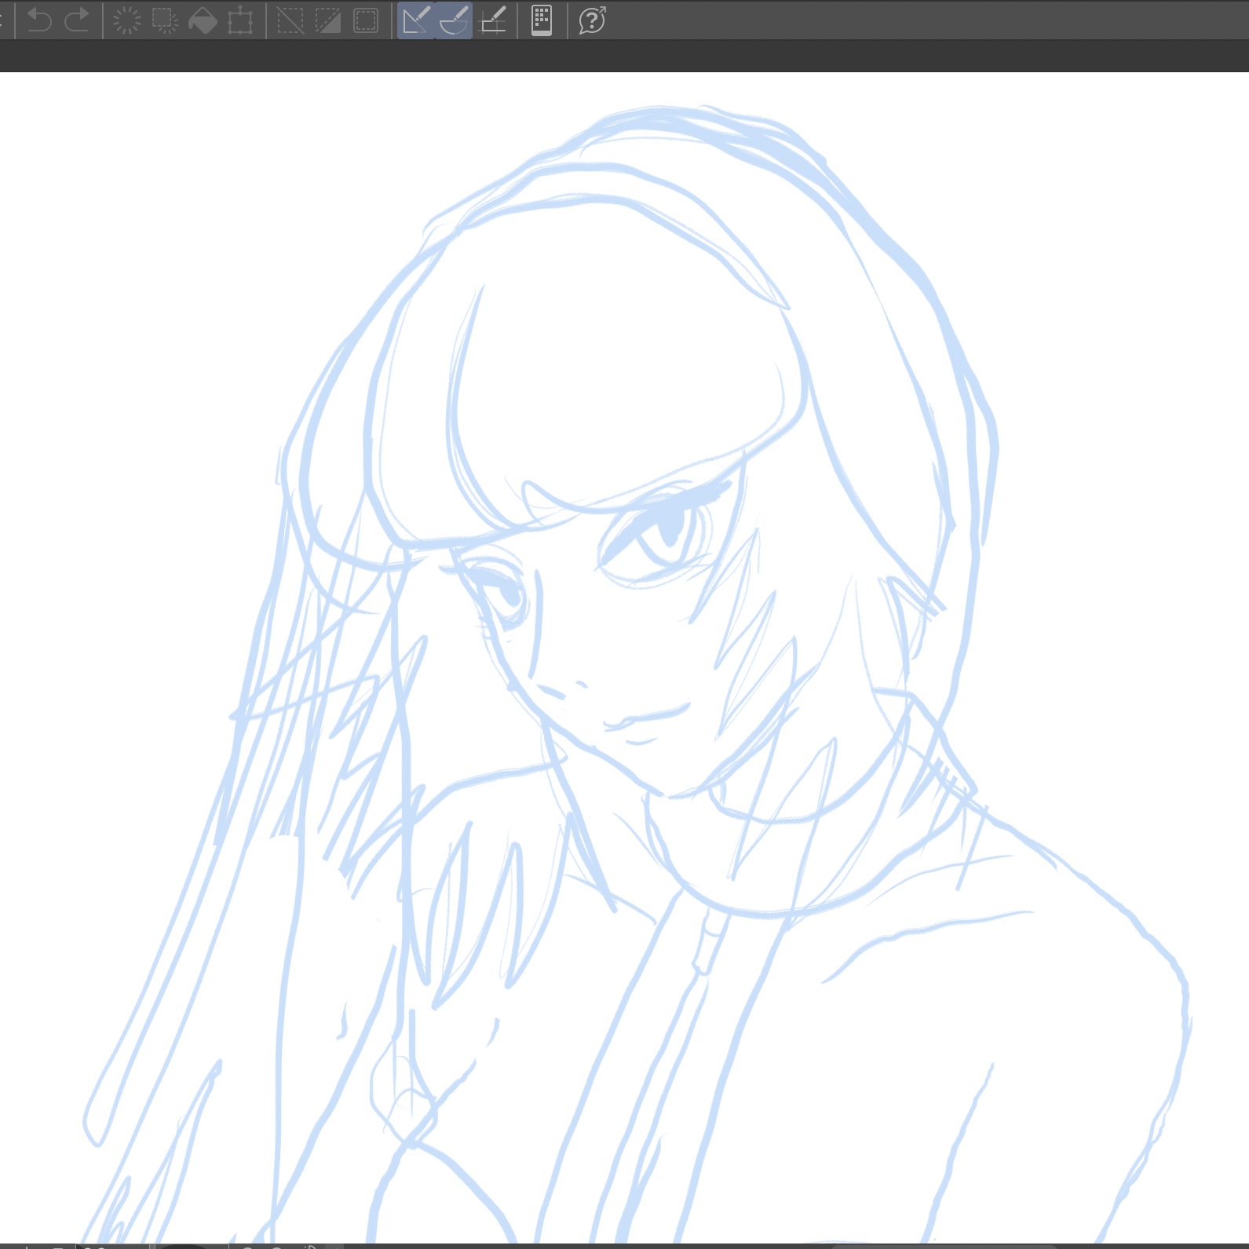Click the Undo arrow
This screenshot has width=1249, height=1249.
point(38,20)
